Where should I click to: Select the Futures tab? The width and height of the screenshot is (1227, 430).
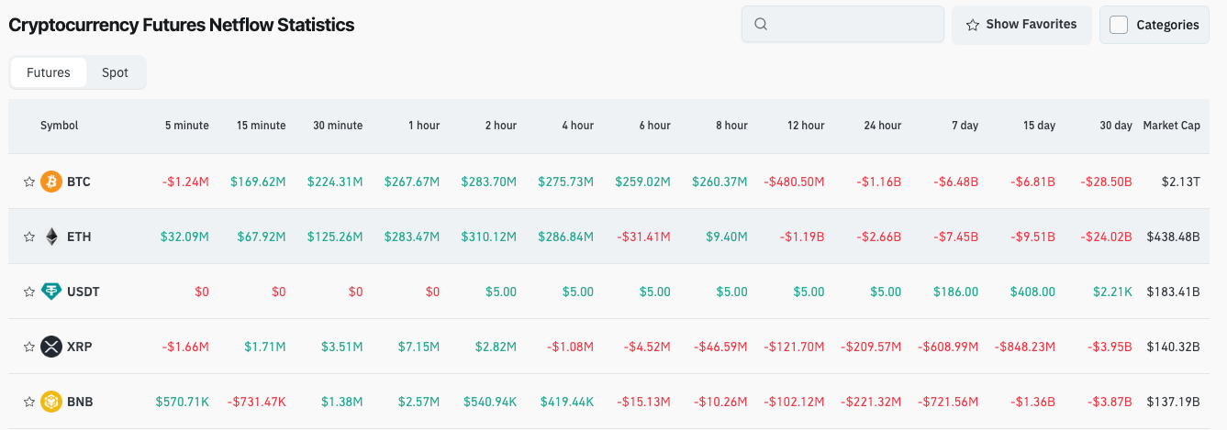tap(49, 72)
